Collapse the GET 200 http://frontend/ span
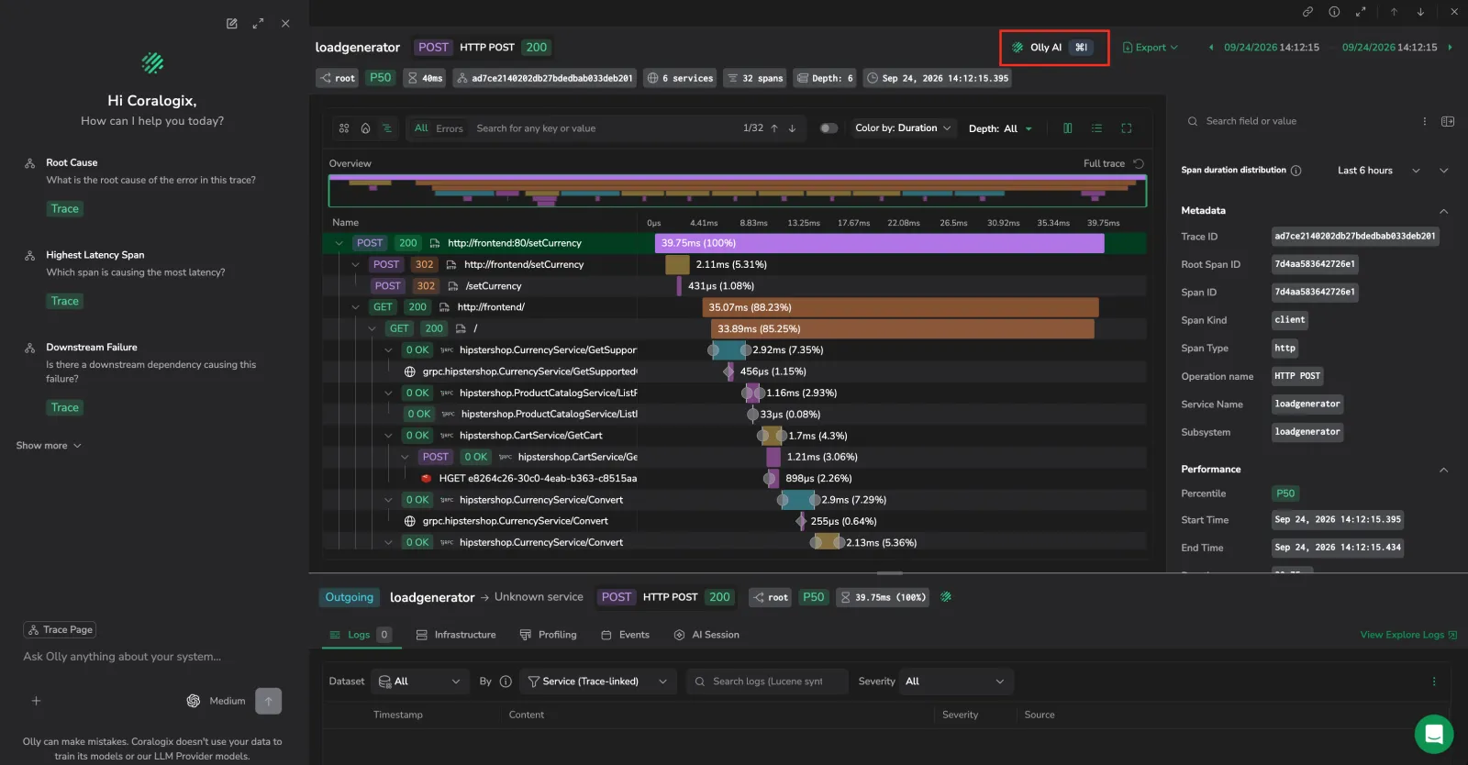Image resolution: width=1468 pixels, height=765 pixels. [x=355, y=307]
